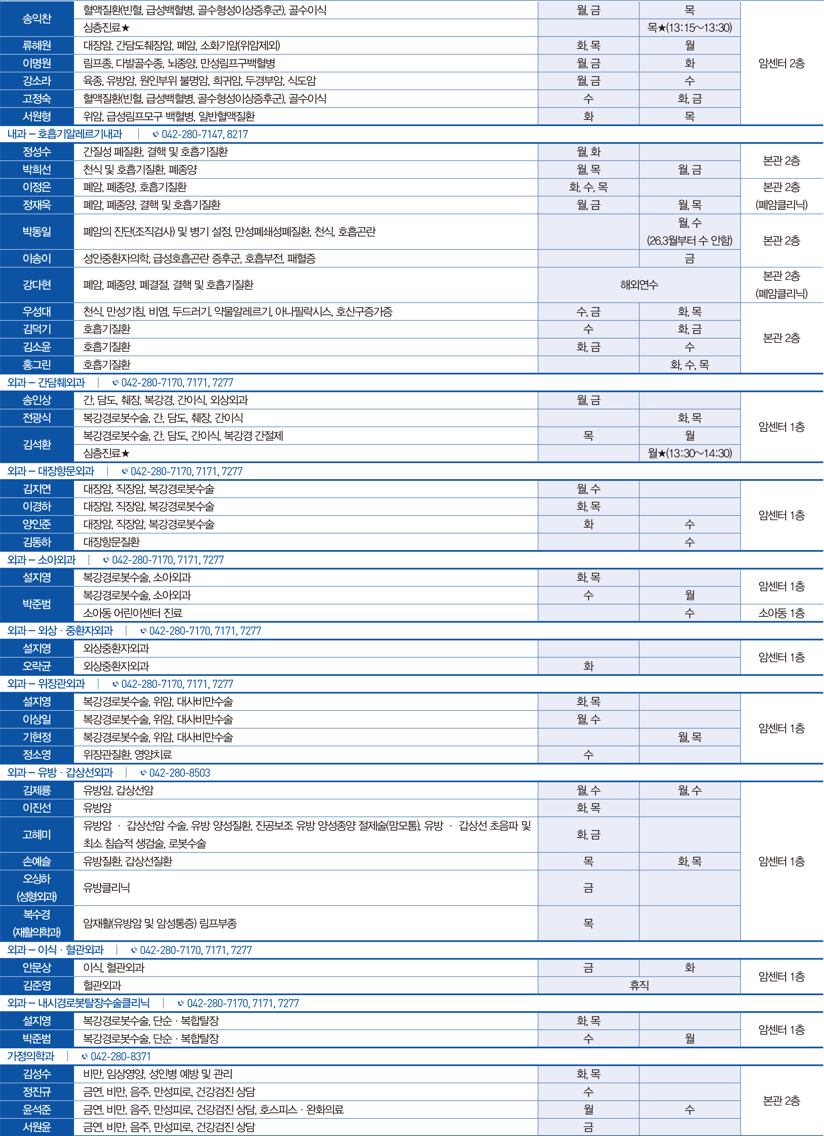Screen dimensions: 824x1136
Task: Click phone icon beside 가정의학과 number
Action: click(x=85, y=1056)
